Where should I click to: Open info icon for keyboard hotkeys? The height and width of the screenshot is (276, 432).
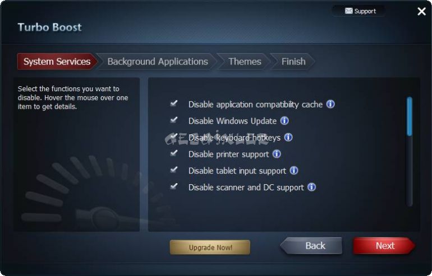[288, 137]
